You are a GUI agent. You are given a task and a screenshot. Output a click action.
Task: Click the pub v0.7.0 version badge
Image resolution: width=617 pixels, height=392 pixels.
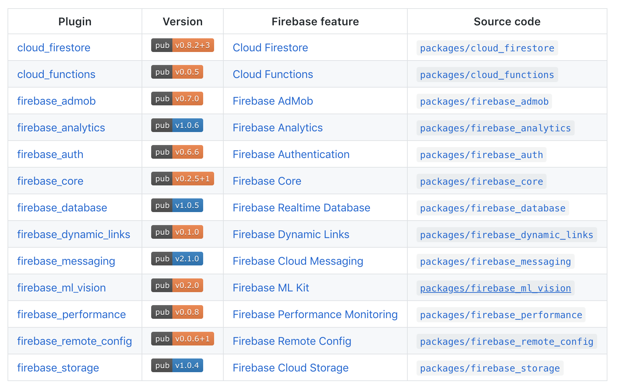point(177,99)
